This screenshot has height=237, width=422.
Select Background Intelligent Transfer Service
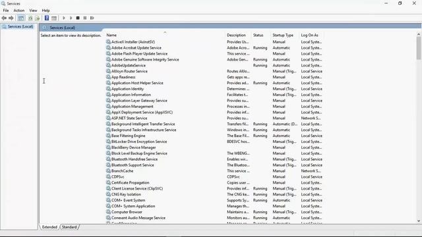click(143, 124)
